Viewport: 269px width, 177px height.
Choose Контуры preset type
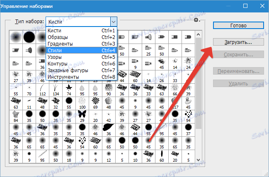pos(81,64)
